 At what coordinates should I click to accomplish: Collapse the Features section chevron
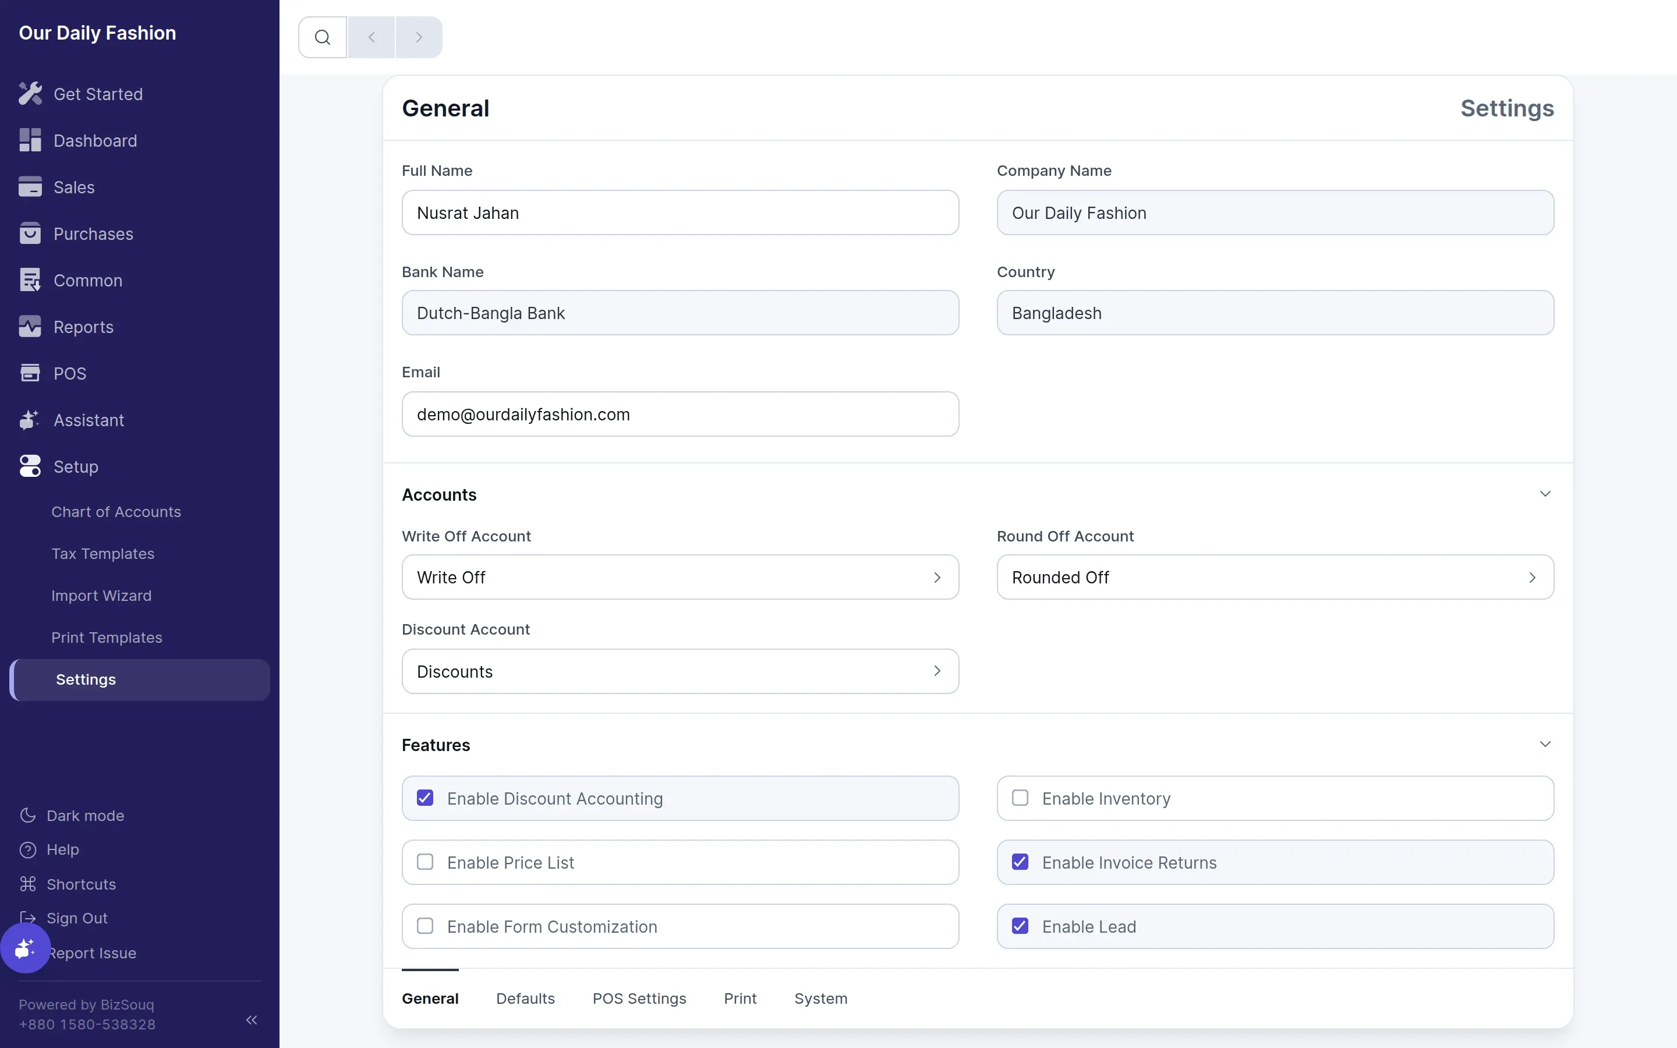pos(1545,743)
